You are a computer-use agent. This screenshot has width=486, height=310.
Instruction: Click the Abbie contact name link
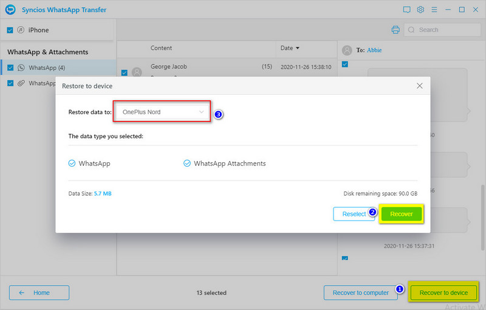374,50
